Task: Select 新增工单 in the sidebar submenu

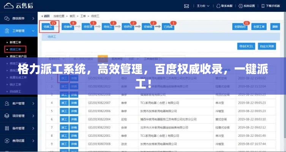Action: click(15, 42)
